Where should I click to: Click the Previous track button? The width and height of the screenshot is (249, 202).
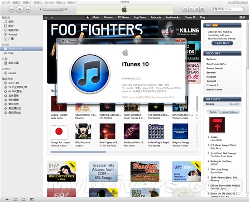(x=12, y=9)
